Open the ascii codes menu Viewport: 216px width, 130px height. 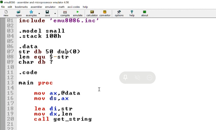coord(74,7)
